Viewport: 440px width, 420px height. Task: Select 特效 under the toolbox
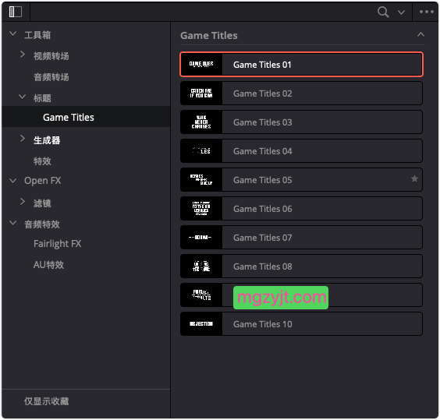[42, 161]
